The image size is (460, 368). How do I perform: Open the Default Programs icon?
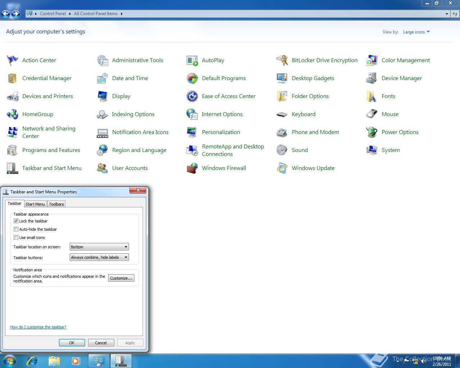tap(192, 78)
